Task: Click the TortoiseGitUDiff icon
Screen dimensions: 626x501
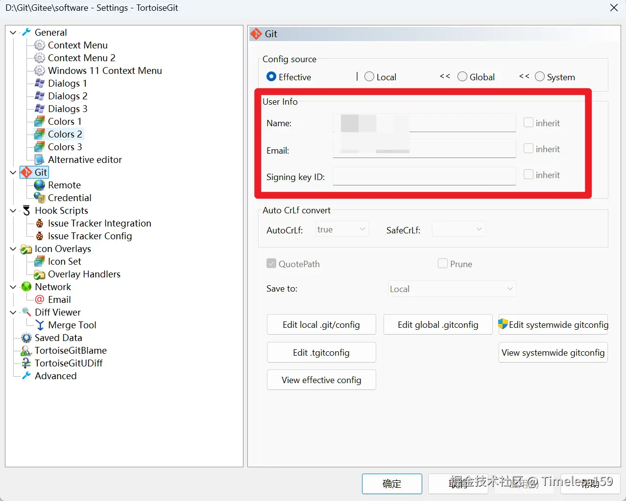Action: (x=26, y=363)
